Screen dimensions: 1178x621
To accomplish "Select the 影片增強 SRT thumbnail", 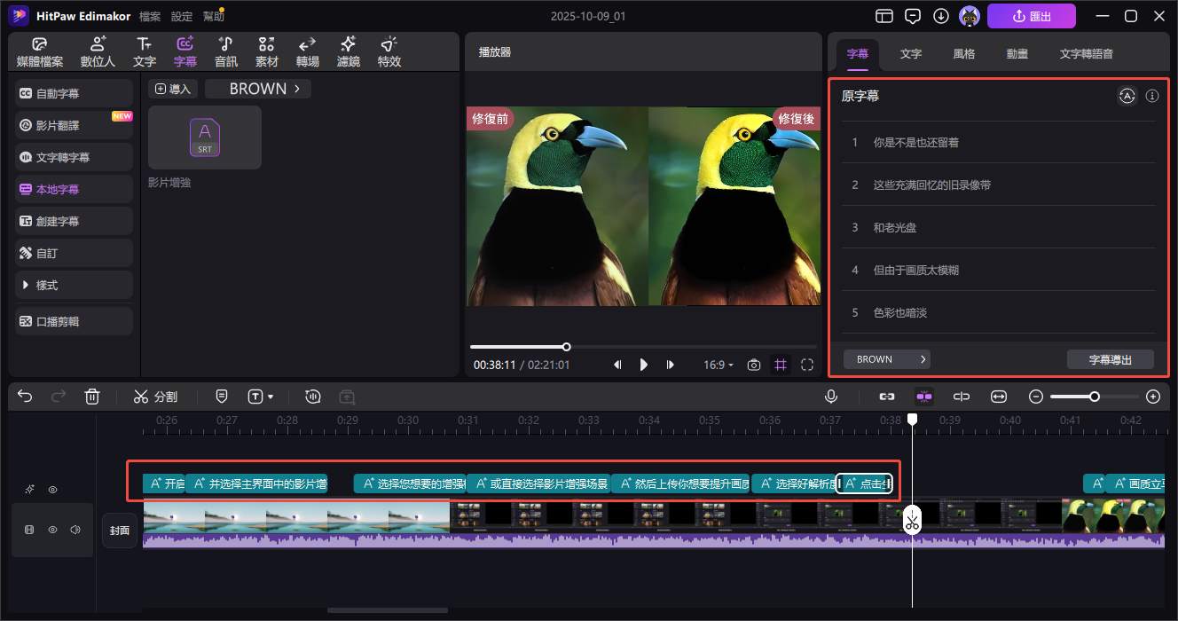I will pyautogui.click(x=205, y=138).
